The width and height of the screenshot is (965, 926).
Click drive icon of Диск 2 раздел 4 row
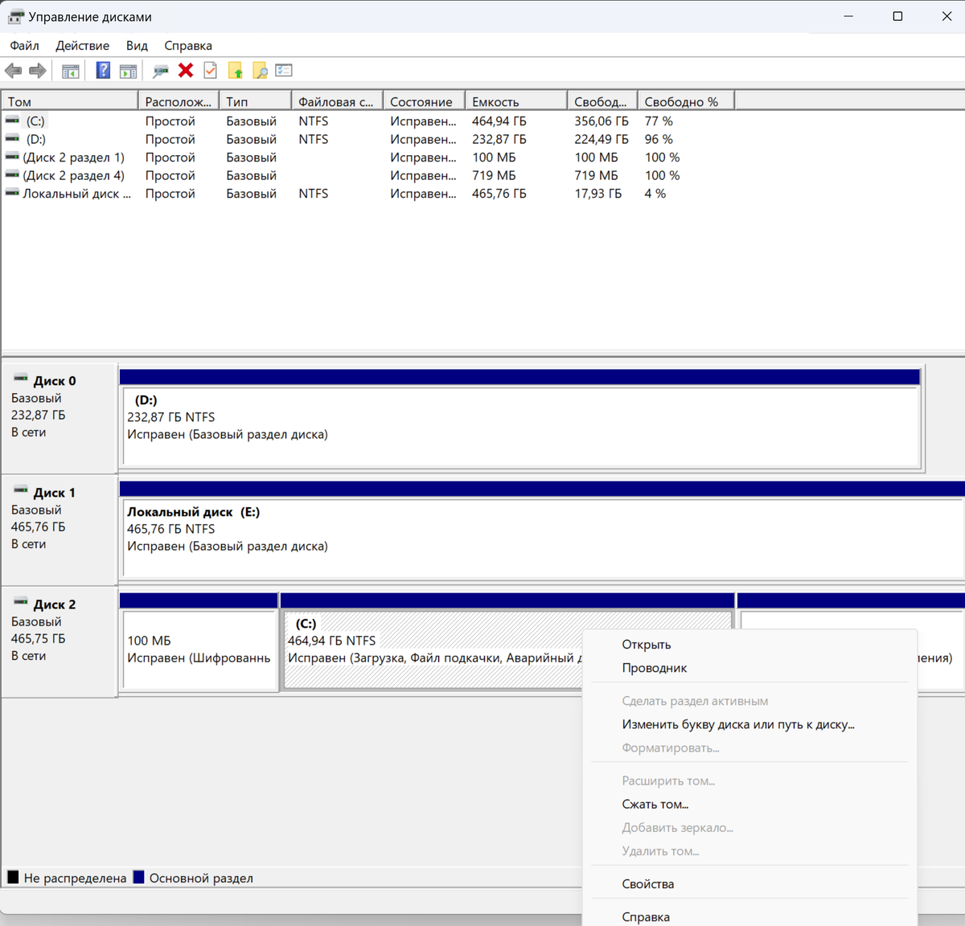12,175
